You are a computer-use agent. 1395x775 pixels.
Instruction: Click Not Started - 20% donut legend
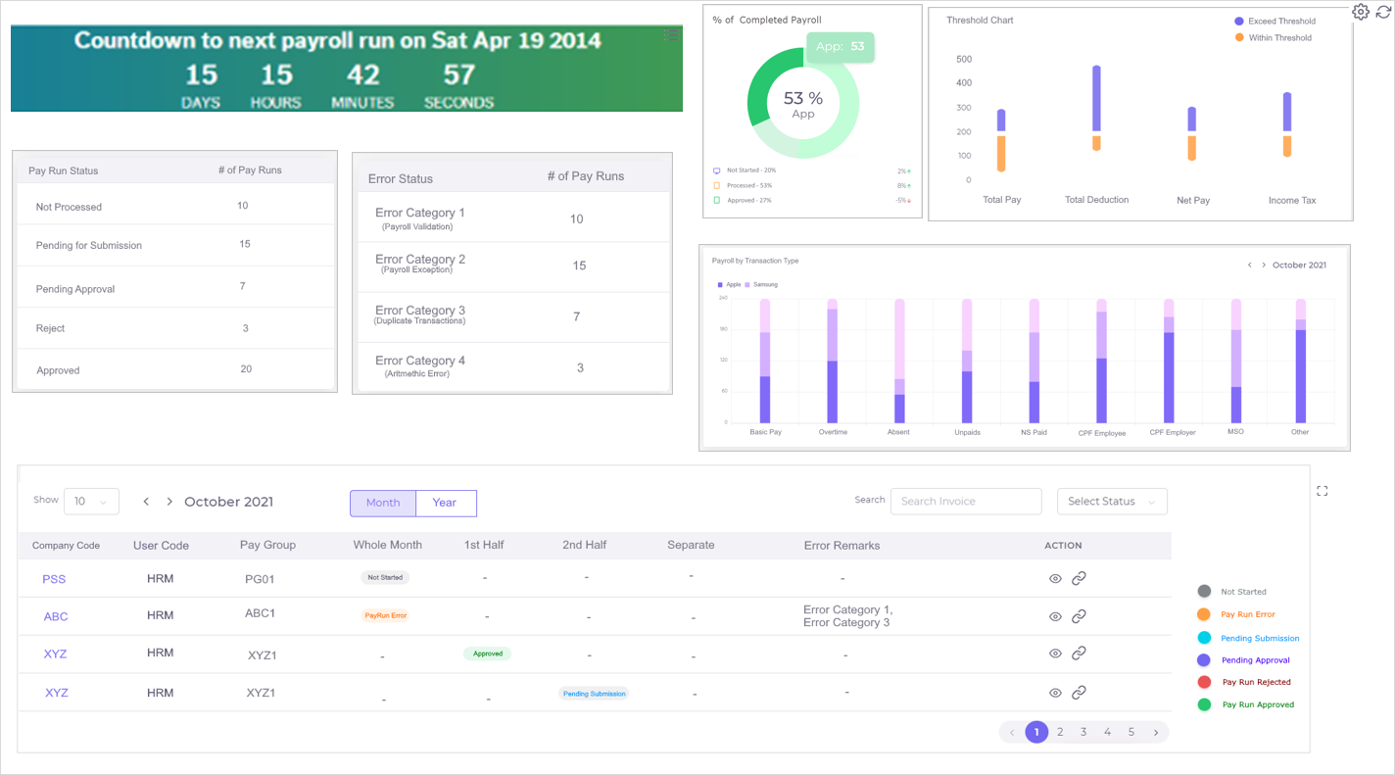[745, 170]
